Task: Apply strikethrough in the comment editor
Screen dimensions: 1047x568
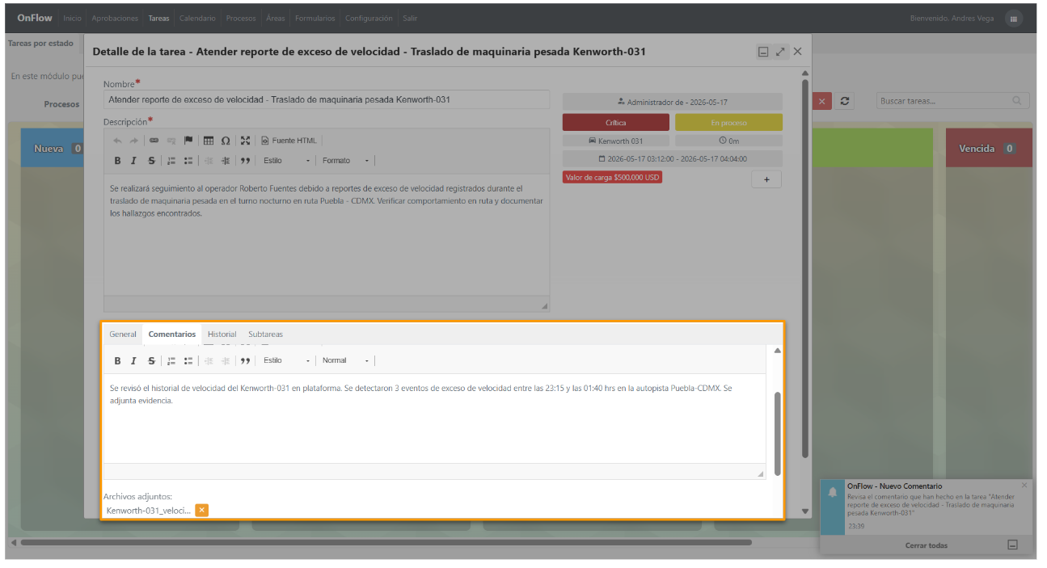Action: point(151,361)
